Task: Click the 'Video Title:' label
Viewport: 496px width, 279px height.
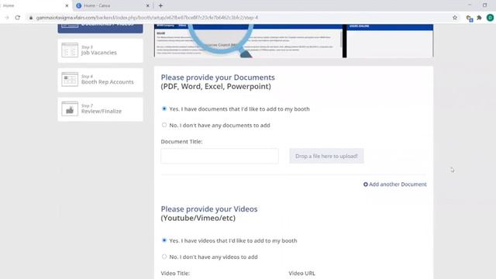Action: point(175,274)
